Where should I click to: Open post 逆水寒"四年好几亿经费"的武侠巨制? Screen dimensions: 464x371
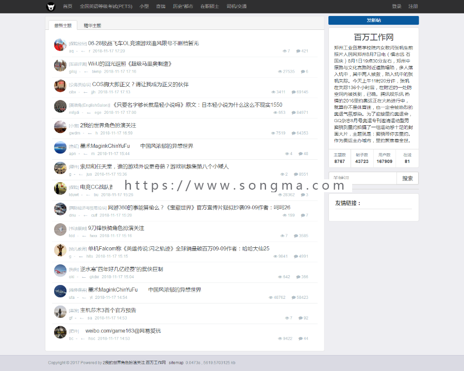pos(121,269)
